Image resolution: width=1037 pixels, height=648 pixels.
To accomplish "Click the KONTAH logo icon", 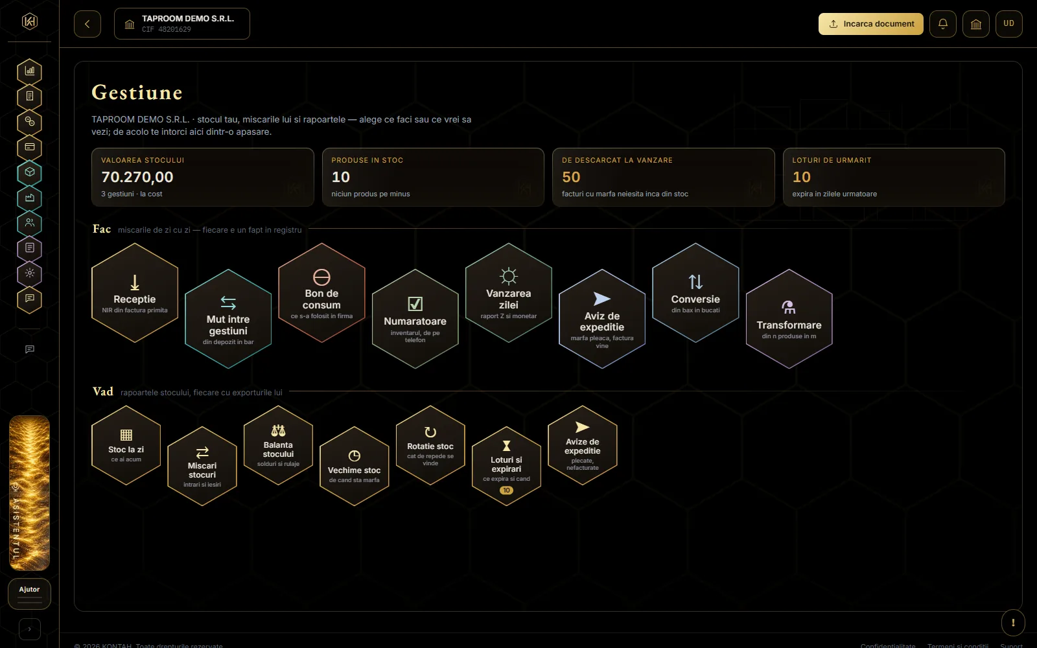I will click(x=30, y=21).
